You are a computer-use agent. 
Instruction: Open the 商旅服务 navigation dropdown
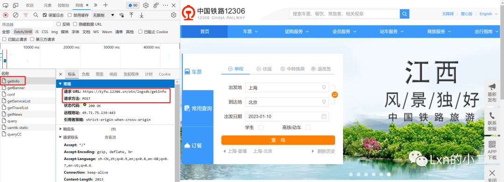pyautogui.click(x=439, y=32)
